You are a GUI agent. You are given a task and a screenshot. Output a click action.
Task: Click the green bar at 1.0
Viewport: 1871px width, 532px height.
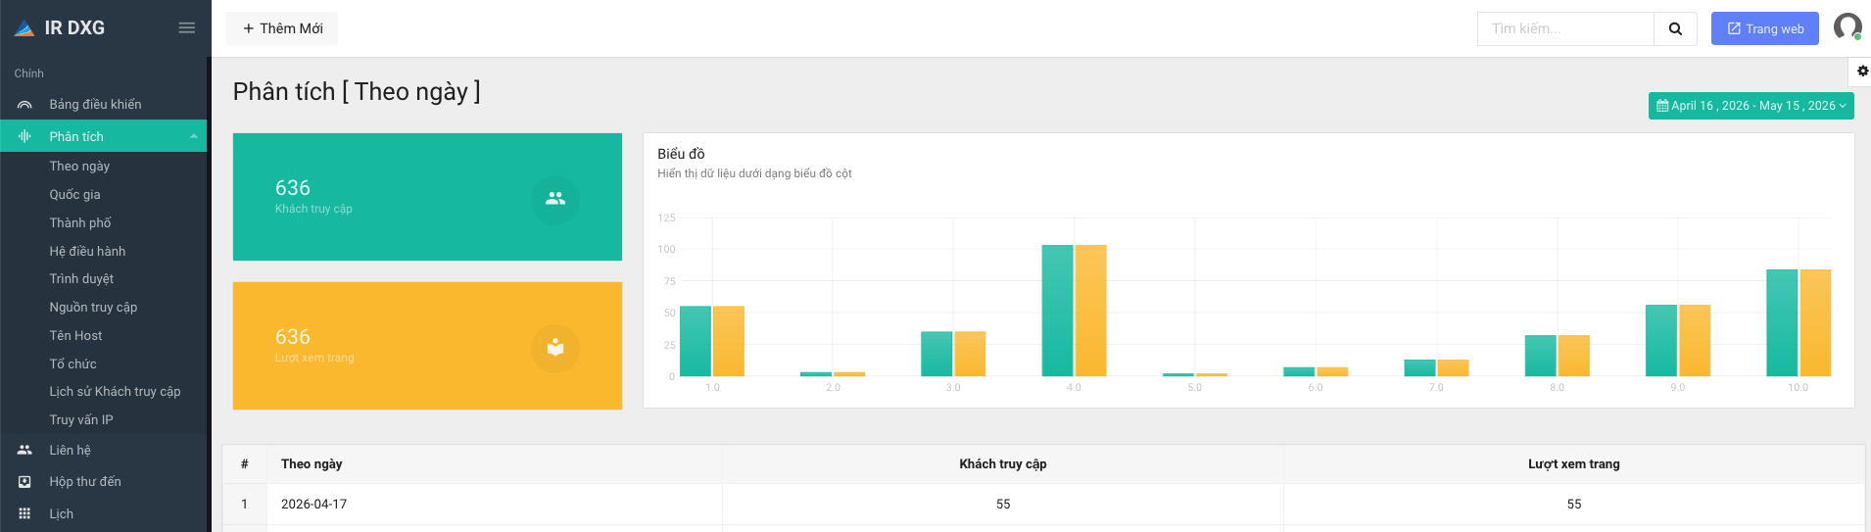695,341
